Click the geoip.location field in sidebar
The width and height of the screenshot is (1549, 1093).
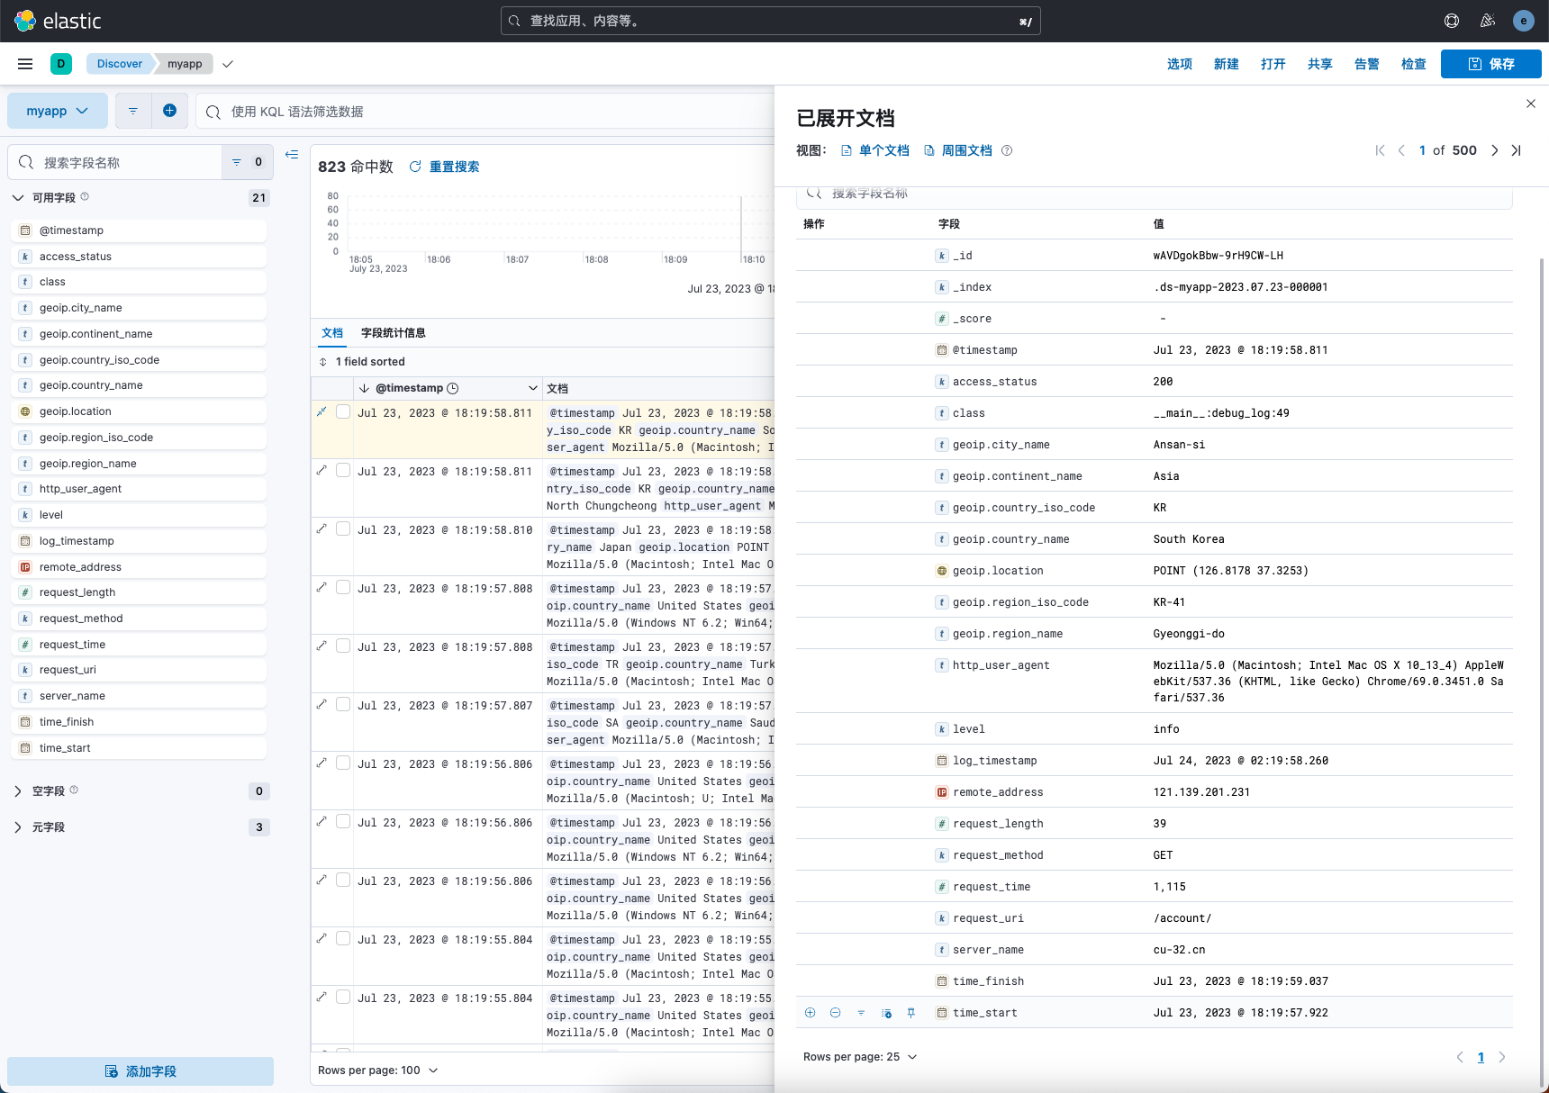140,411
